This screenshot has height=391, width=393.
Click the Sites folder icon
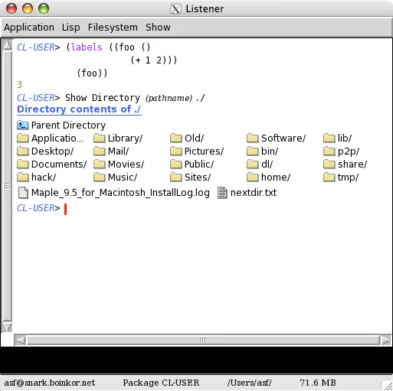pyautogui.click(x=175, y=178)
